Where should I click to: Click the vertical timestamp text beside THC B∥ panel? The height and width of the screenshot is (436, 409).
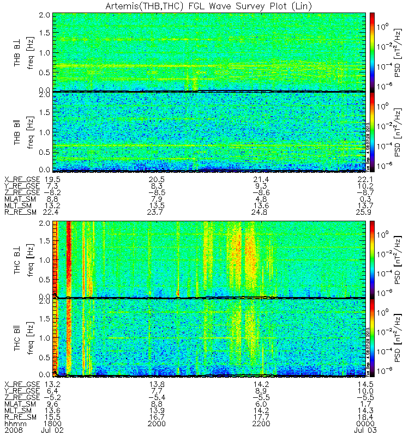coord(368,352)
